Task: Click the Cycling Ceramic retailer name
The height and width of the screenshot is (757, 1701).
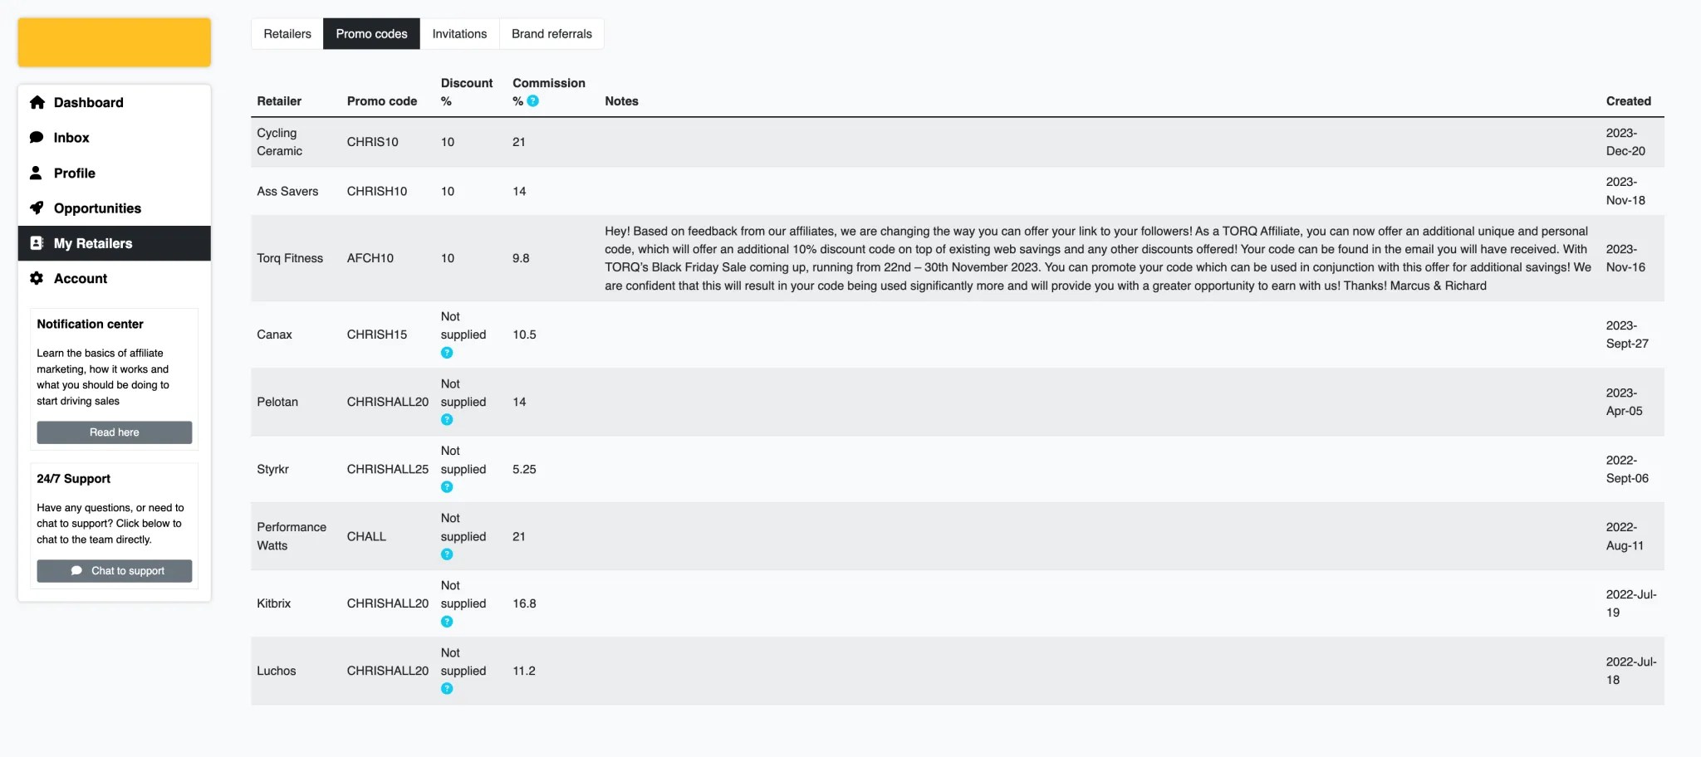Action: [x=280, y=142]
